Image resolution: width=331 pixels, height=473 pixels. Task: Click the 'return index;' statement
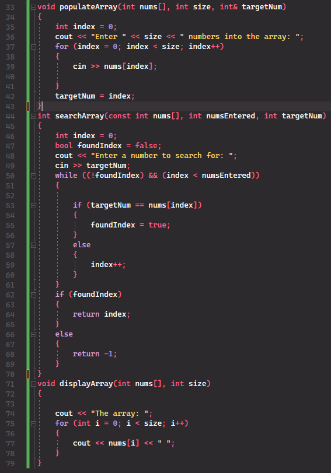(102, 314)
